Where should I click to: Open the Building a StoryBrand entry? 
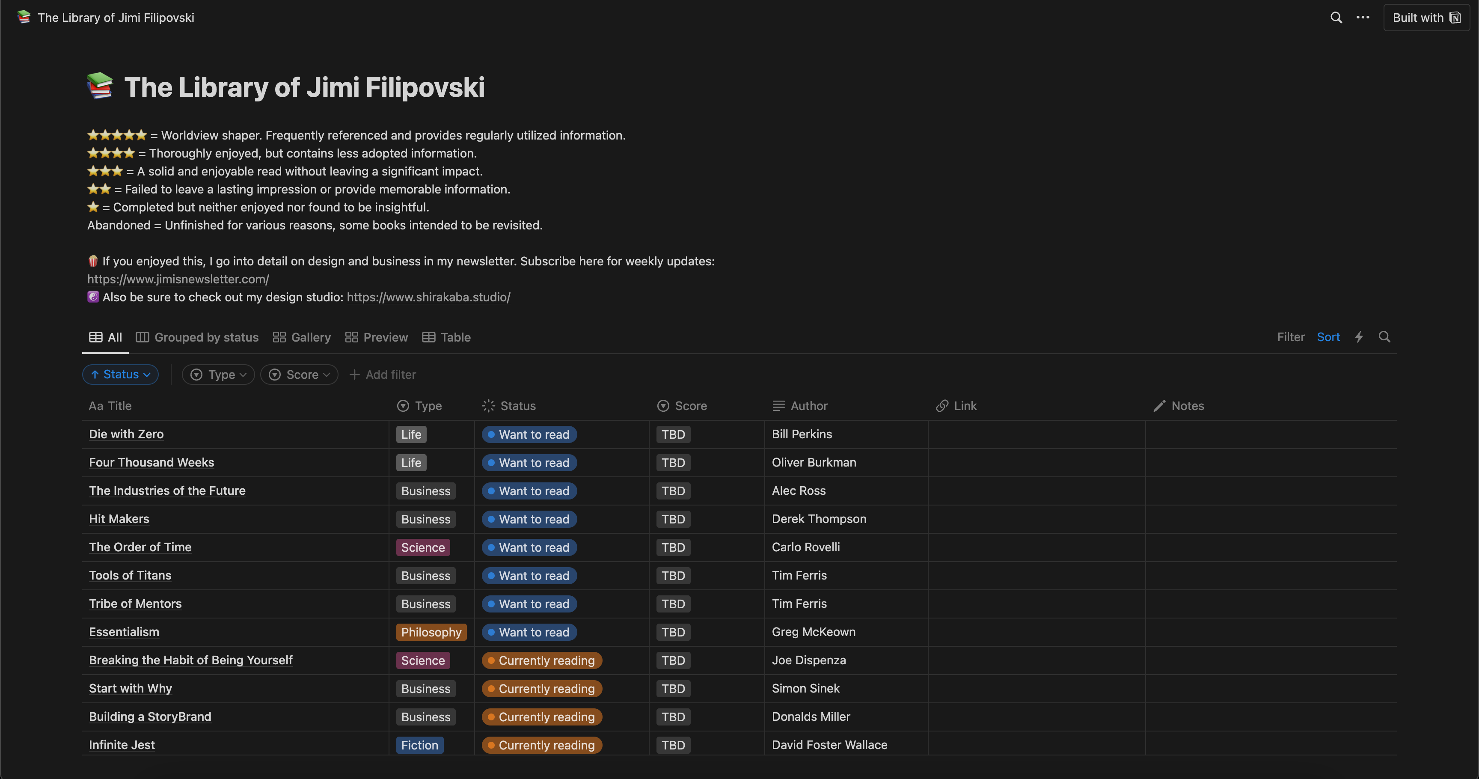[150, 717]
